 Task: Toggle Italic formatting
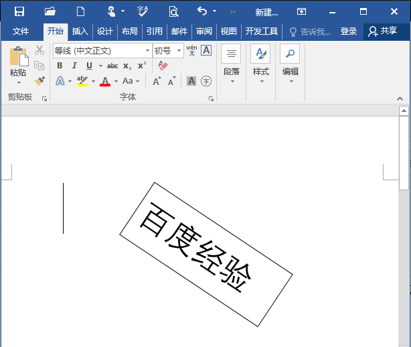click(x=74, y=66)
